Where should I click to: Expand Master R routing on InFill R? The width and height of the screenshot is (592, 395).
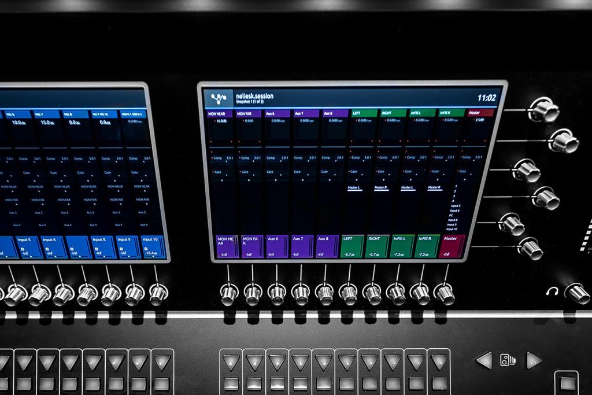pyautogui.click(x=435, y=187)
